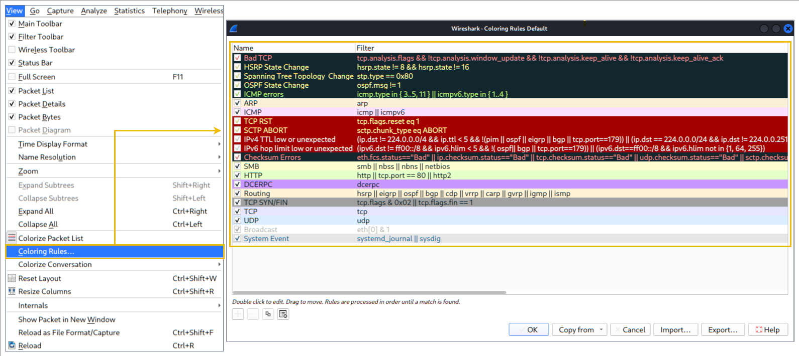The height and width of the screenshot is (356, 799).
Task: Click the Reload menu entry icon
Action: (x=12, y=345)
